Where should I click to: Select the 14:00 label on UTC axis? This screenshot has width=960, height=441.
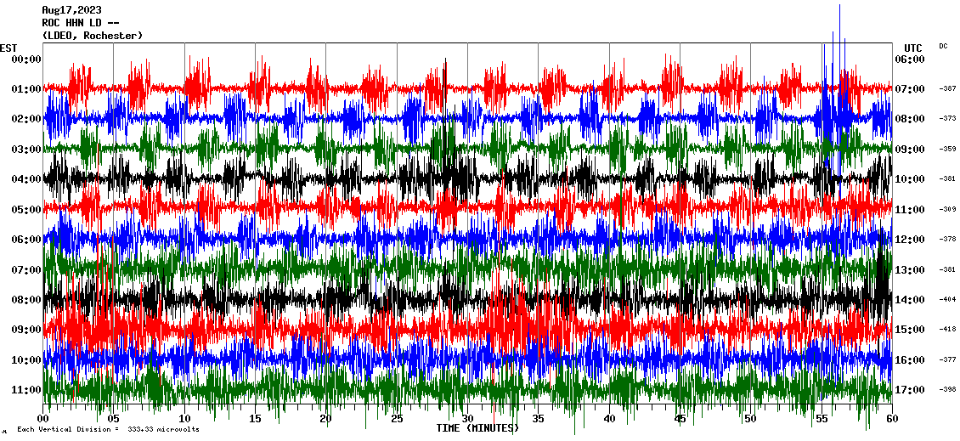[910, 300]
